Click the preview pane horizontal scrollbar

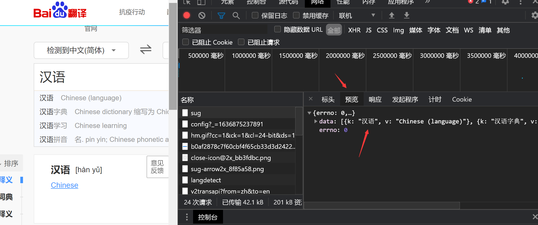(x=382, y=206)
